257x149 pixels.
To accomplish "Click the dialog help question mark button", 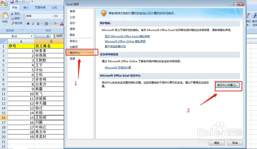I will click(234, 4).
